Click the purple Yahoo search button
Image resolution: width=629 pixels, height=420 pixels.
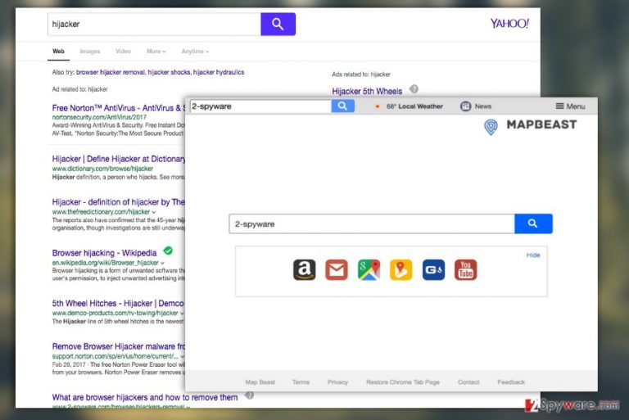click(x=278, y=24)
